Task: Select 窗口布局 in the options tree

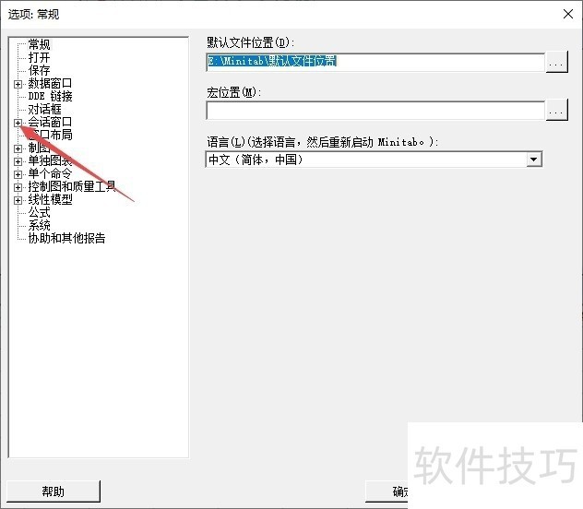Action: pos(50,135)
